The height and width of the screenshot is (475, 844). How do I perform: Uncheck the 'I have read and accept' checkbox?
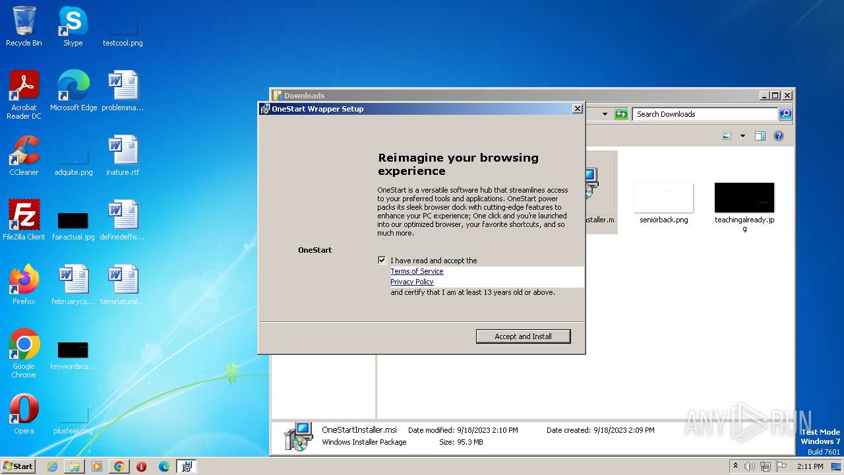point(382,260)
